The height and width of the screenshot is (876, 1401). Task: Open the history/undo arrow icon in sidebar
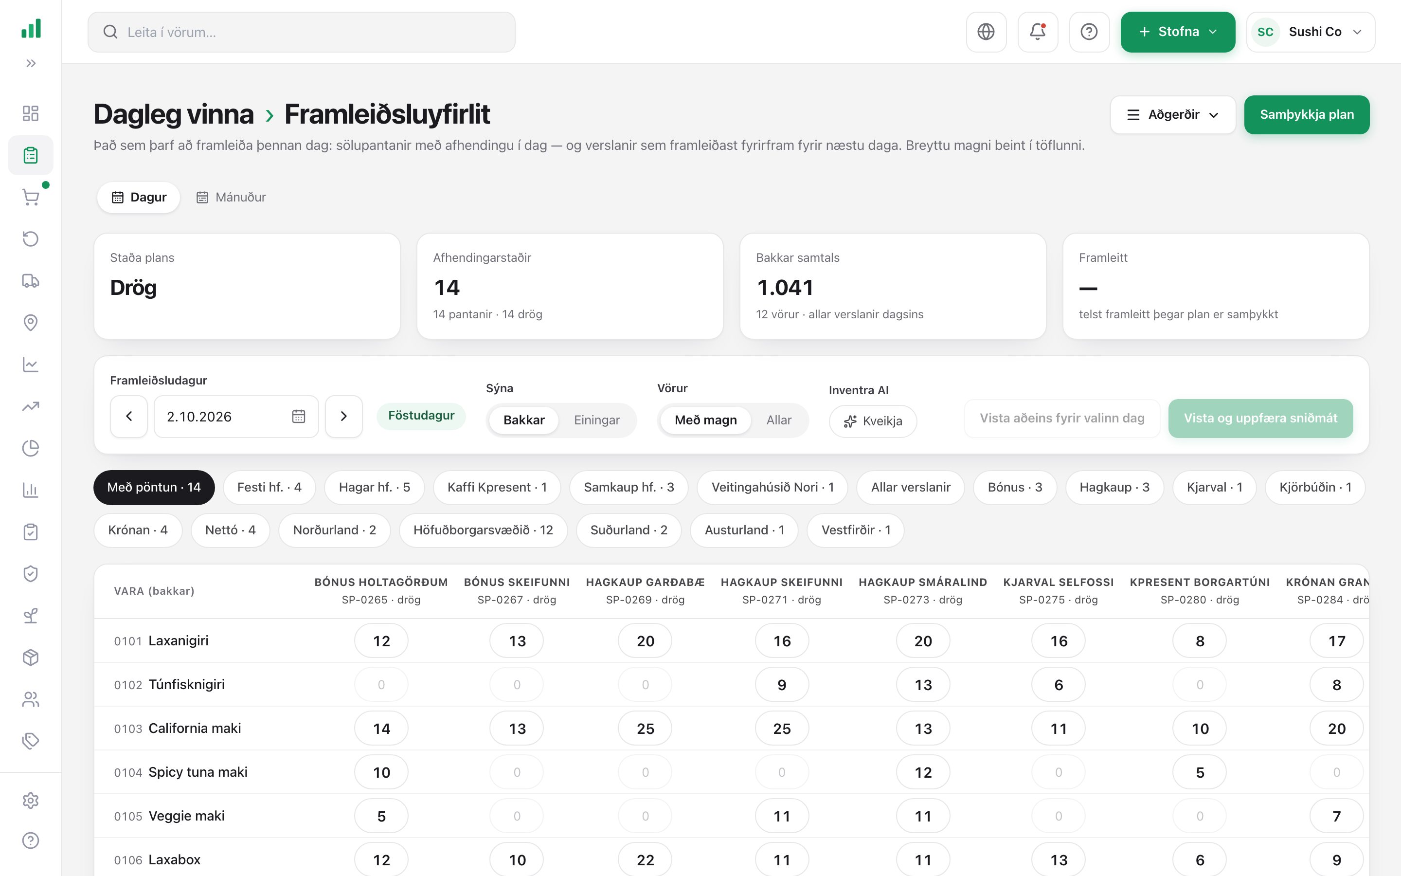click(x=31, y=238)
